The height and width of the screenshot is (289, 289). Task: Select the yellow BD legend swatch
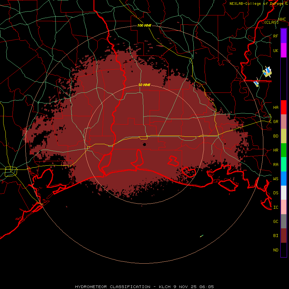[284, 136]
